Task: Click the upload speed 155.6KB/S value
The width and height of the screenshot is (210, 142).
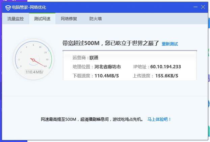Action: pyautogui.click(x=166, y=76)
